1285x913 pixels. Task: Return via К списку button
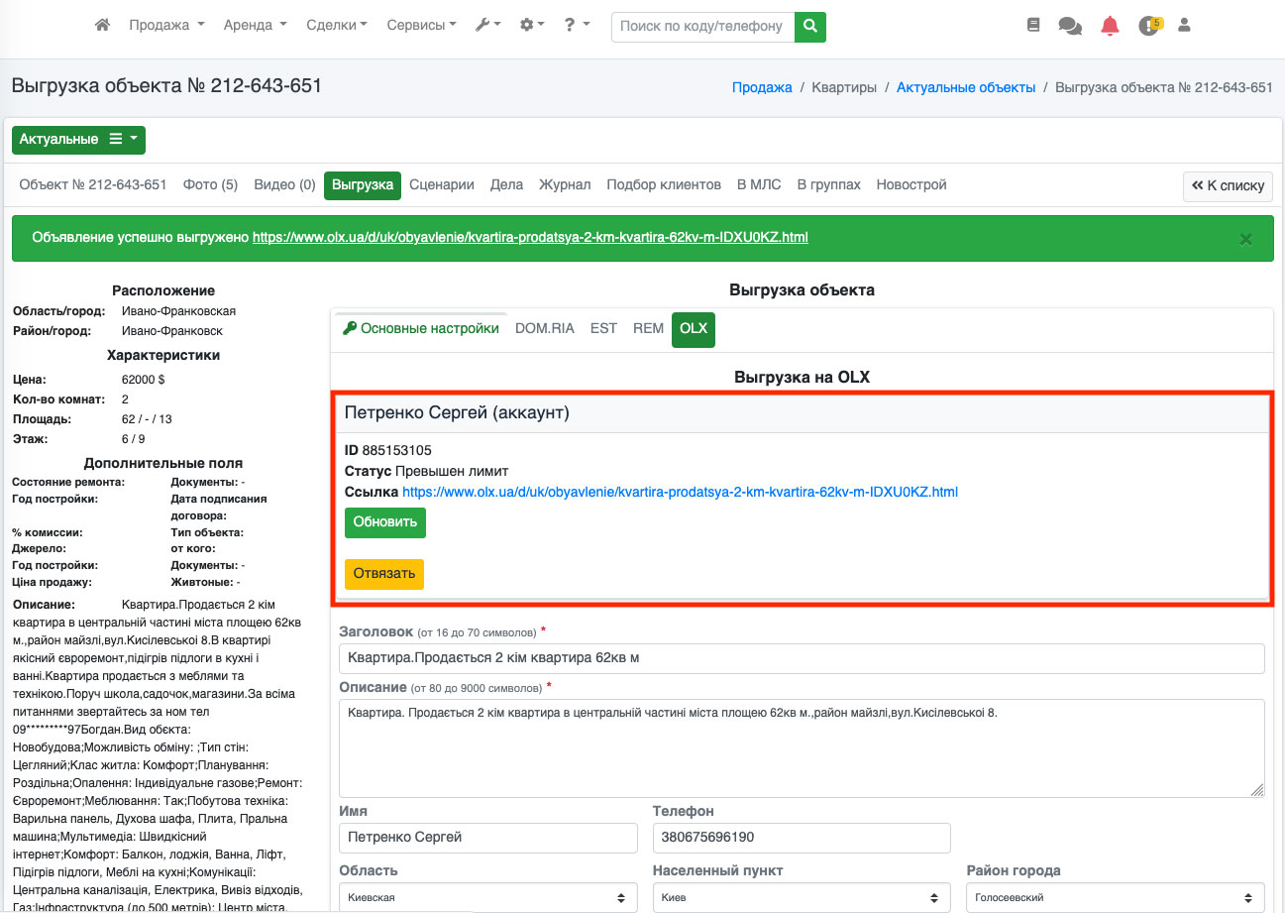(1228, 185)
